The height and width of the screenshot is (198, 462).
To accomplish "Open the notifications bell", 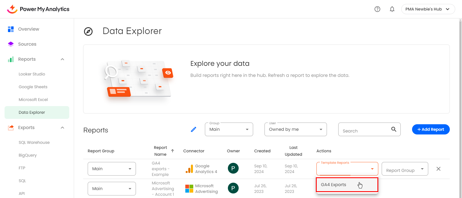I will 392,9.
